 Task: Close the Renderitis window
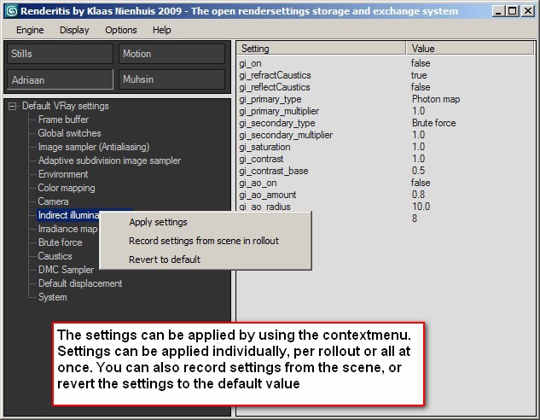[x=528, y=11]
